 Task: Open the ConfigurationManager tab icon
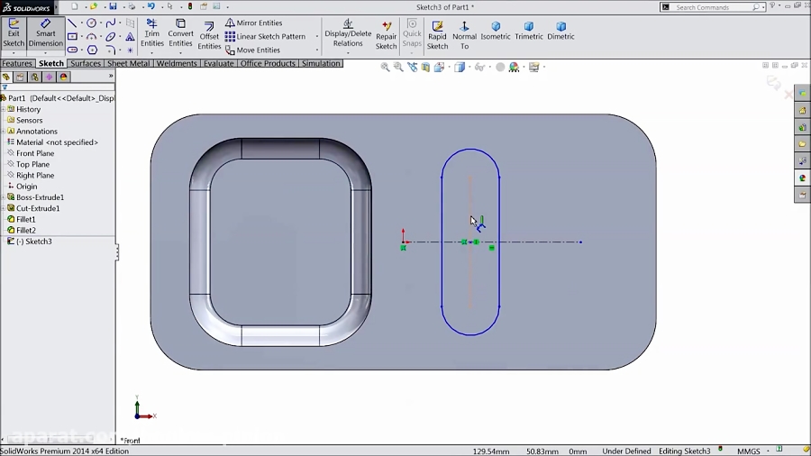pyautogui.click(x=34, y=77)
